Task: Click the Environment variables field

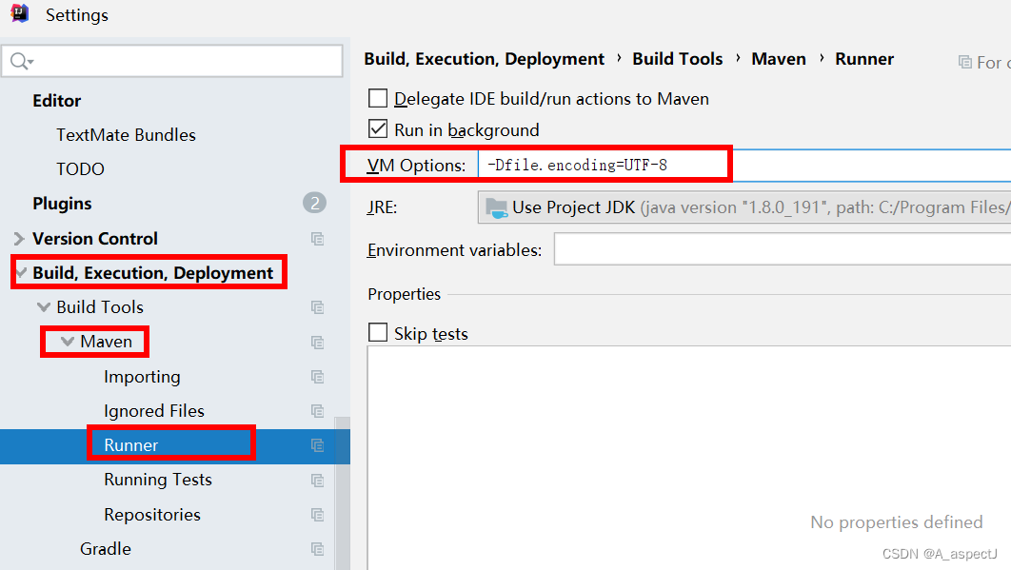Action: coord(783,249)
